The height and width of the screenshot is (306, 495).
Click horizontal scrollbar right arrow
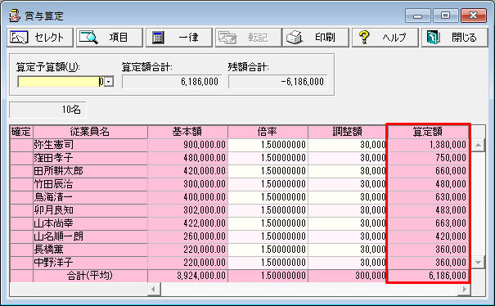pyautogui.click(x=465, y=289)
